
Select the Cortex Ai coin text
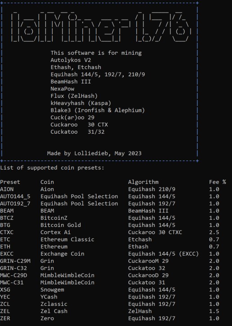pos(55,232)
